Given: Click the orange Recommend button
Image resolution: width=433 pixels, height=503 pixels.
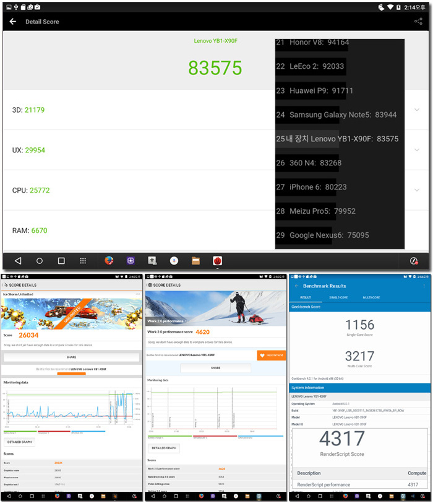Looking at the screenshot, I should pos(272,355).
